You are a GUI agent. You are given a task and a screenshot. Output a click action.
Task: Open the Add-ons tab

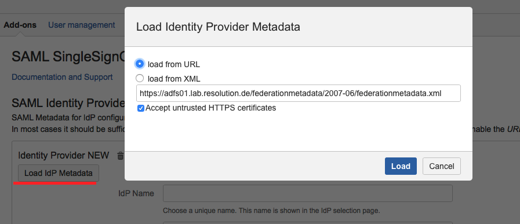20,25
